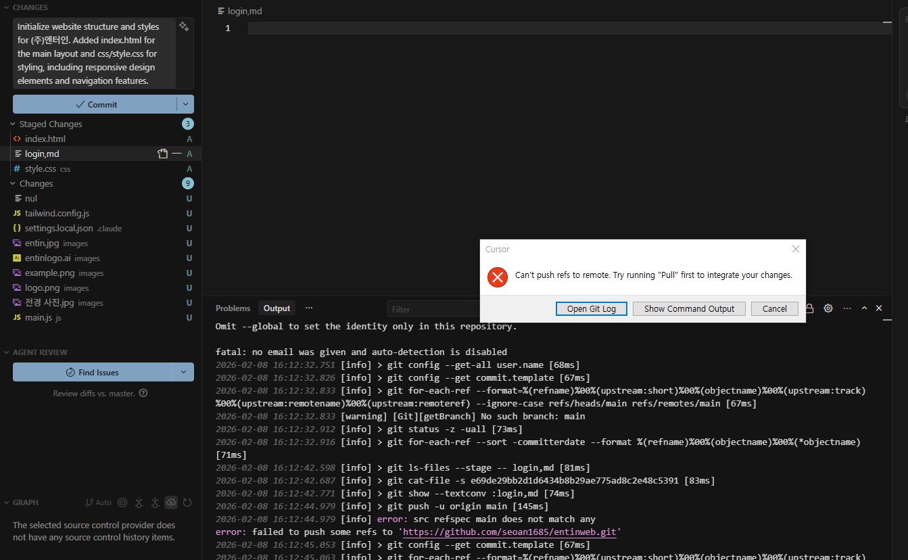
Task: Select entin.jpg in Changes list
Action: pos(101,243)
